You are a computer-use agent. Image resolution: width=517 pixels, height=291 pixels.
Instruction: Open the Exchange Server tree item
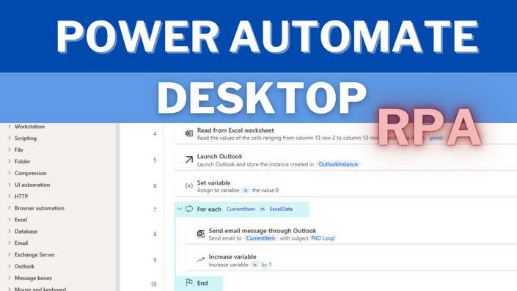34,255
